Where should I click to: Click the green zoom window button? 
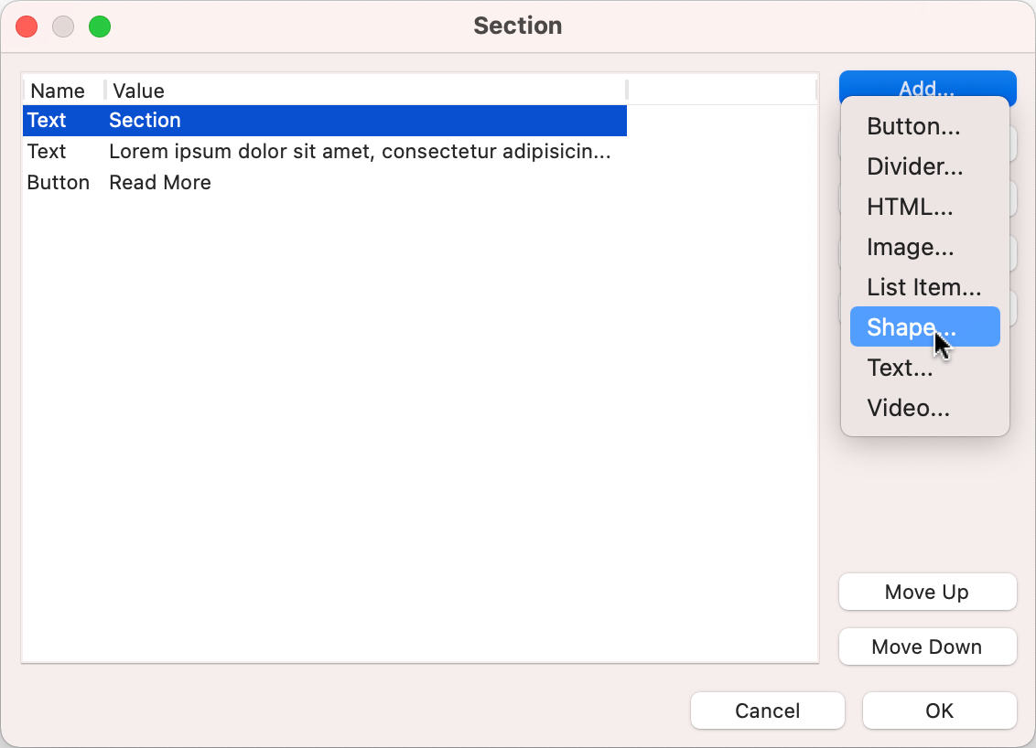(x=100, y=27)
